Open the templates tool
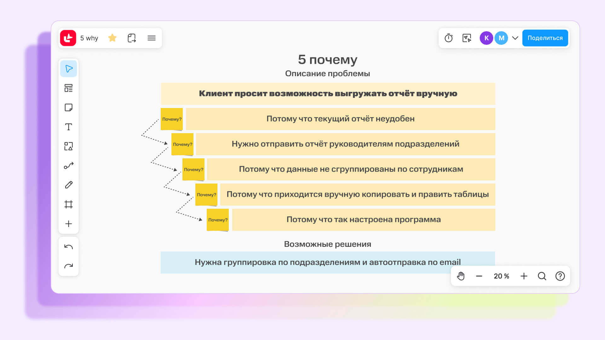605x340 pixels. [x=69, y=88]
